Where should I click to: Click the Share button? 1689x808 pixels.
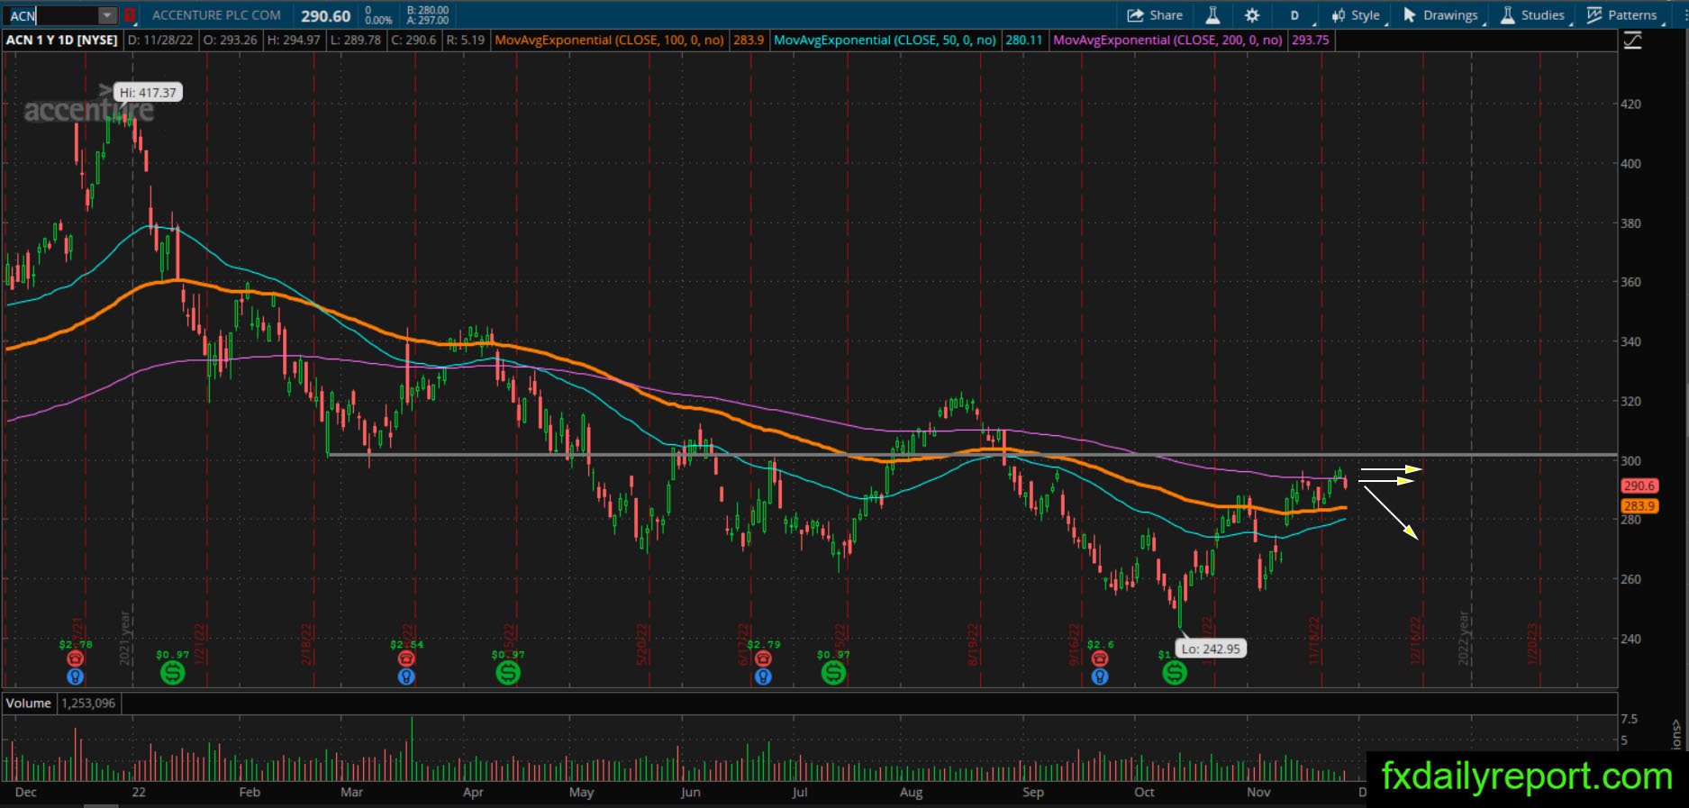click(1155, 15)
